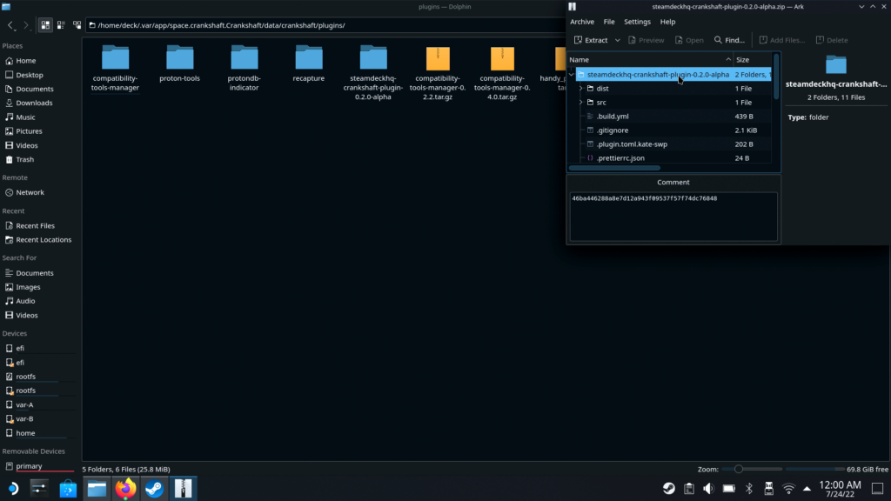The width and height of the screenshot is (891, 501).
Task: Open the application launcher on taskbar
Action: [x=12, y=489]
